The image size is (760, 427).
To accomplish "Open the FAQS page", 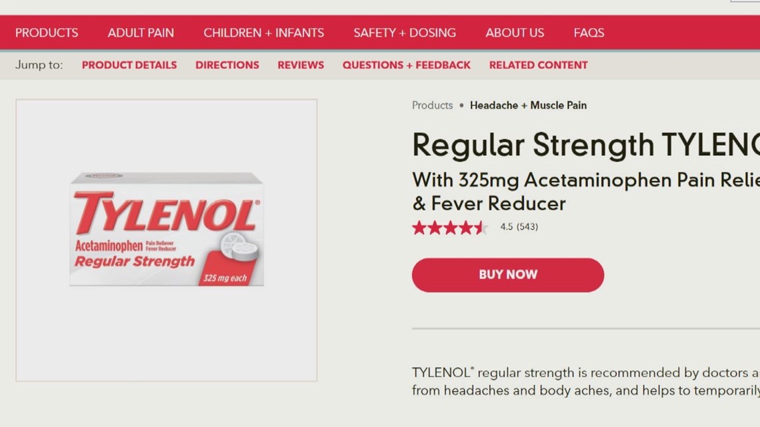I will [589, 33].
